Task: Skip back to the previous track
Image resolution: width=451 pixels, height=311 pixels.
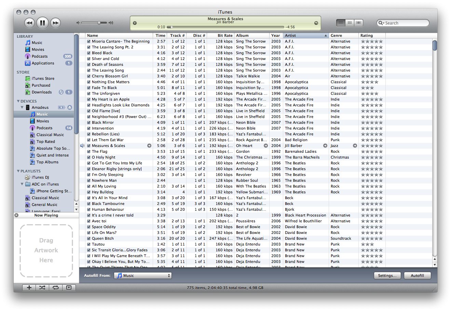Action: [x=30, y=23]
